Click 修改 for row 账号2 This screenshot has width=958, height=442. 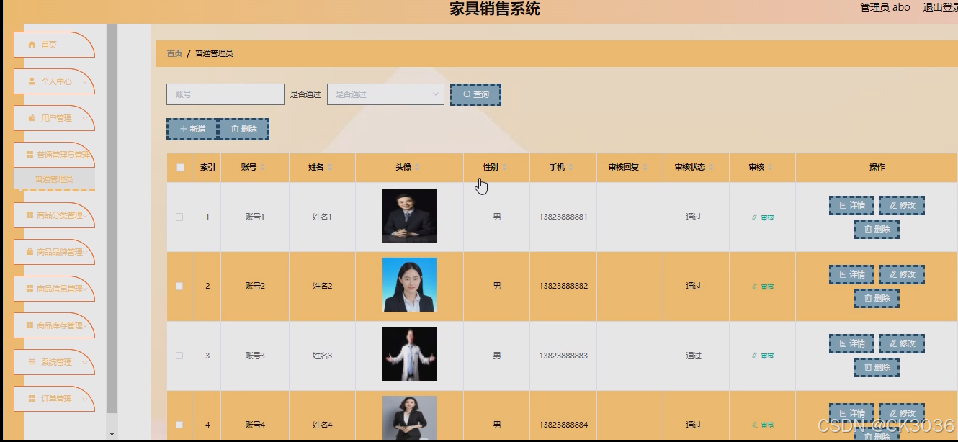tap(902, 274)
